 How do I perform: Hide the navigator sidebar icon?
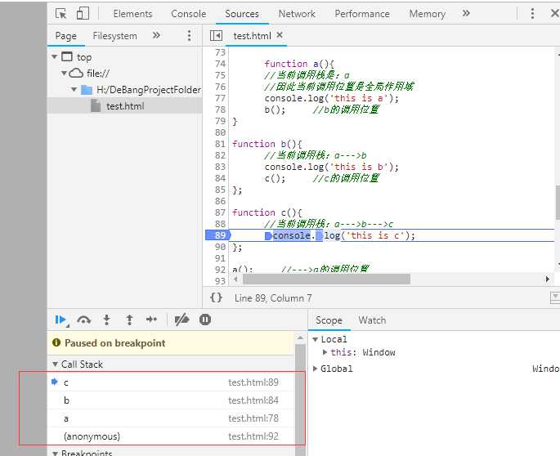pos(216,35)
